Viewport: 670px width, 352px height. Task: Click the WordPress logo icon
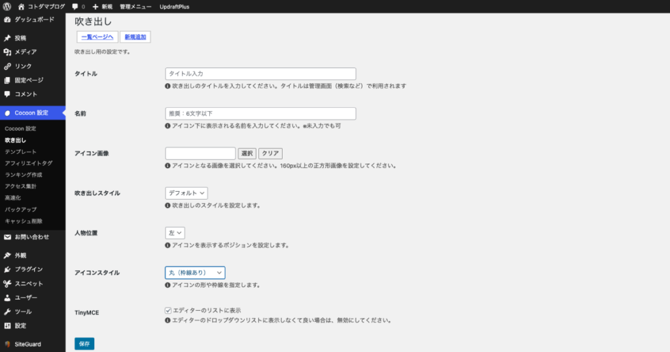(x=7, y=6)
